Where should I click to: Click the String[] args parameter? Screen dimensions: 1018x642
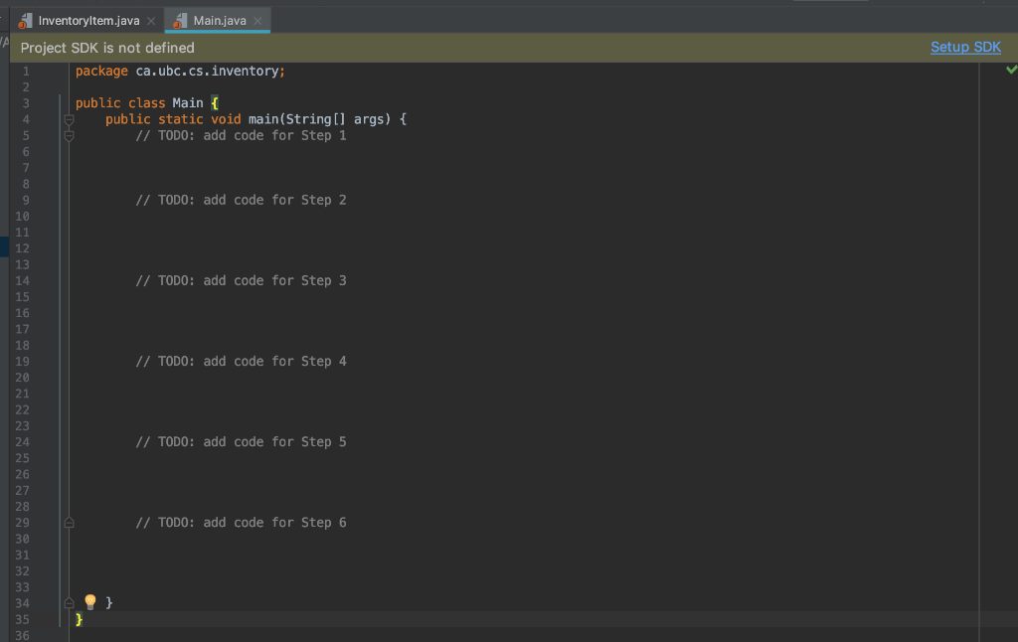click(338, 119)
